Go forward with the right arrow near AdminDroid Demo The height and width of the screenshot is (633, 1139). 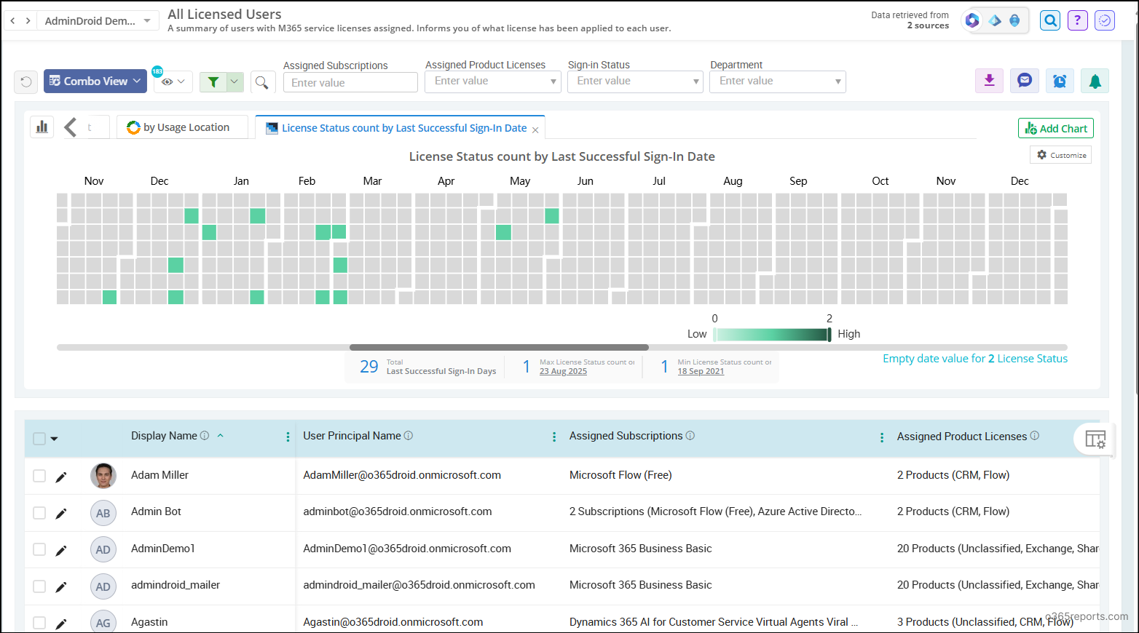coord(28,20)
